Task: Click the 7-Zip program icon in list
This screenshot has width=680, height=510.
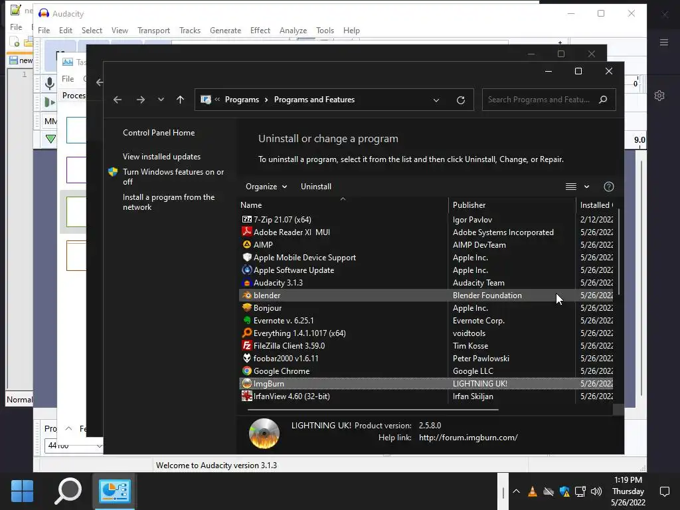Action: tap(247, 219)
